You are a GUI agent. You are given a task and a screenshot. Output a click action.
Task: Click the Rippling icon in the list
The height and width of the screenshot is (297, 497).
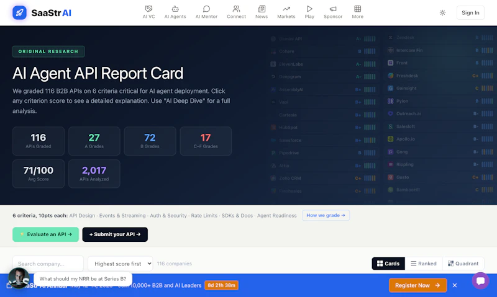point(391,164)
